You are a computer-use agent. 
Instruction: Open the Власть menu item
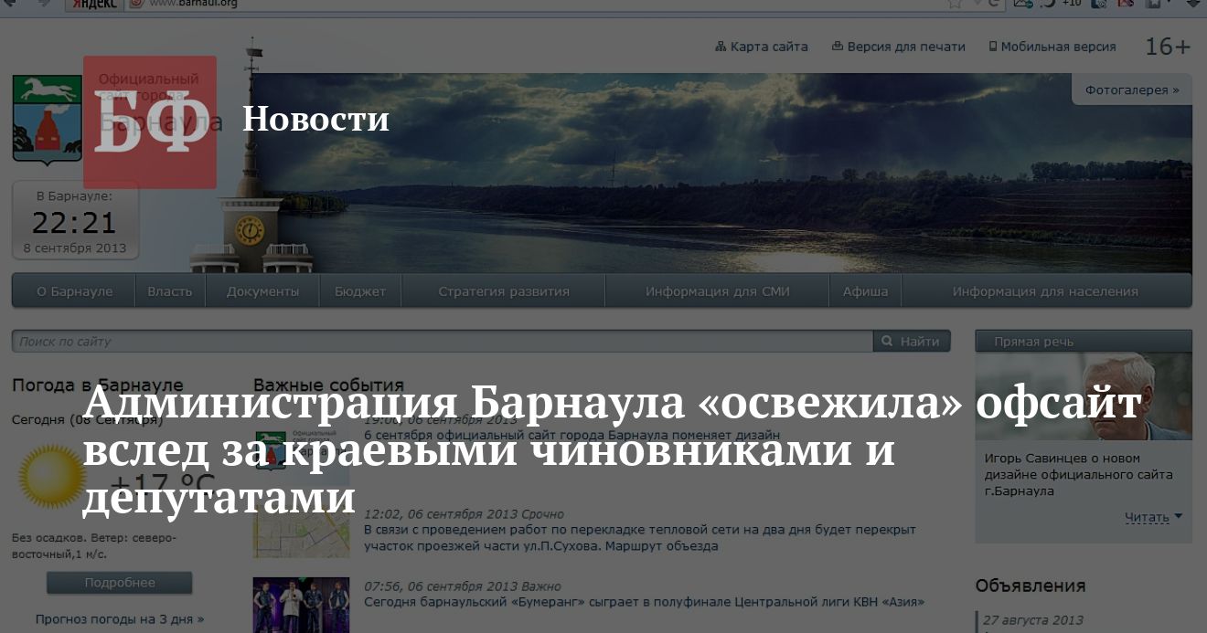(170, 291)
